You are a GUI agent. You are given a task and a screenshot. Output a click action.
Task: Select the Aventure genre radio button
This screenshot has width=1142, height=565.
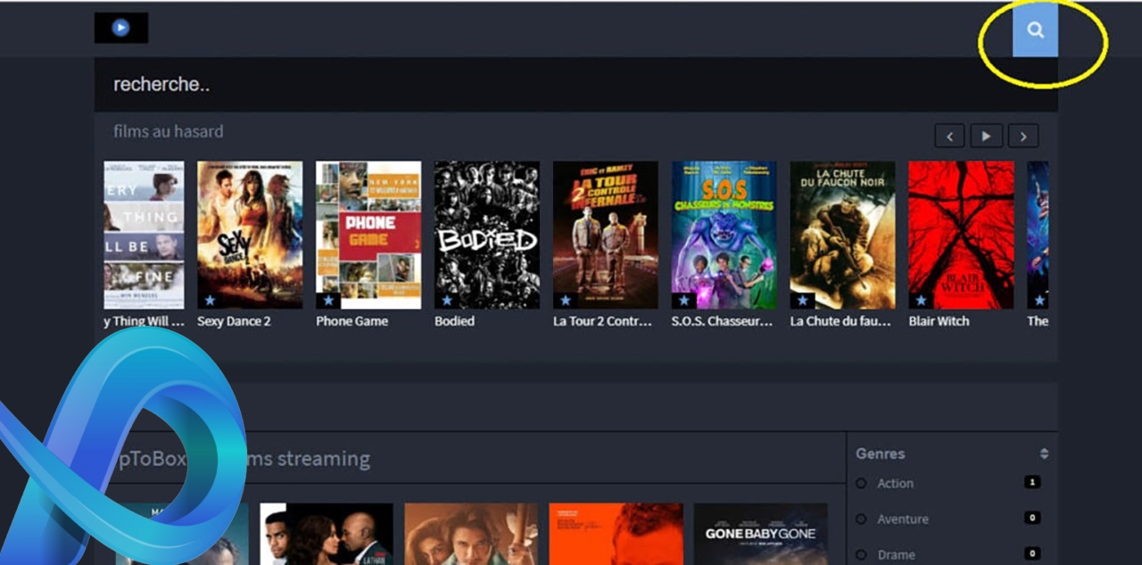point(861,519)
